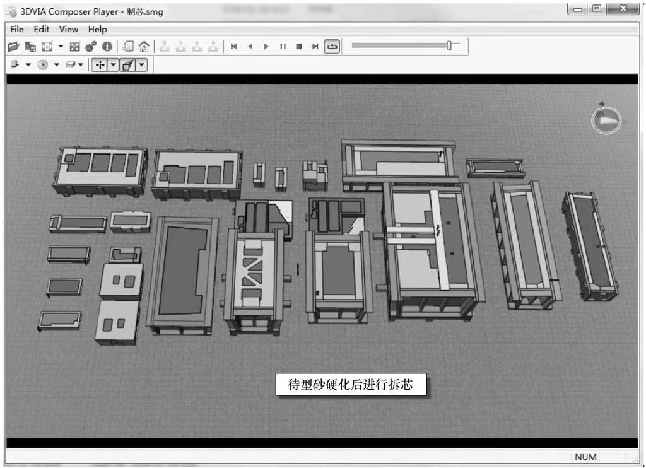Click the properties info icon
646x468 pixels.
tap(107, 47)
